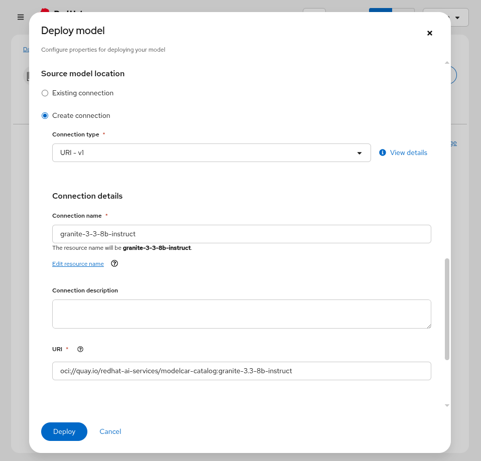Click the URI input field

click(x=242, y=371)
